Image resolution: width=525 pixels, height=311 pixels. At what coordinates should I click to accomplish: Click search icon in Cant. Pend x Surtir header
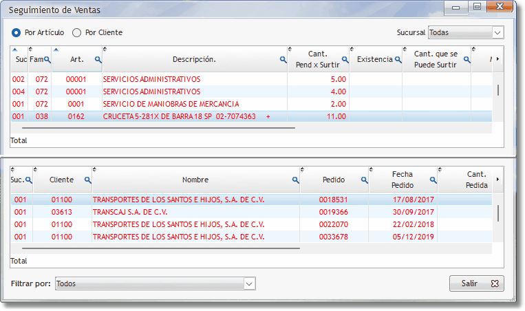(345, 60)
